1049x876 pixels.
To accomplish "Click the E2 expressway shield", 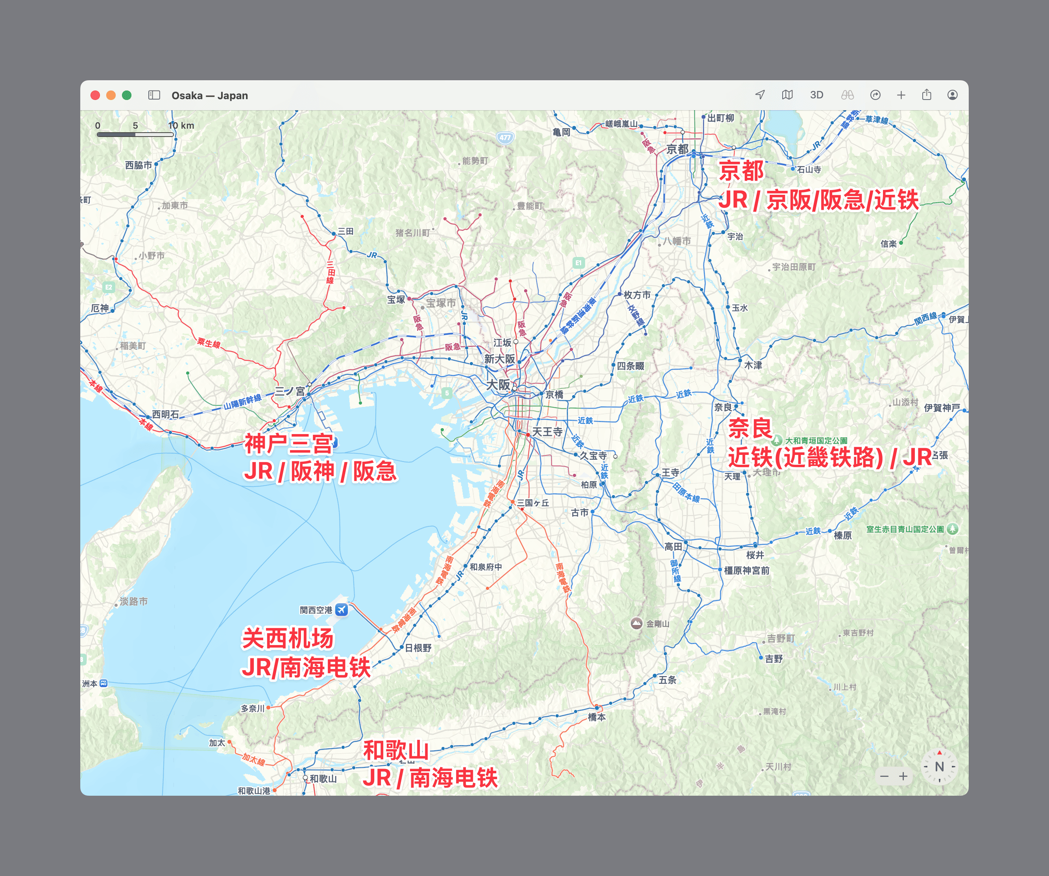I will click(x=108, y=287).
